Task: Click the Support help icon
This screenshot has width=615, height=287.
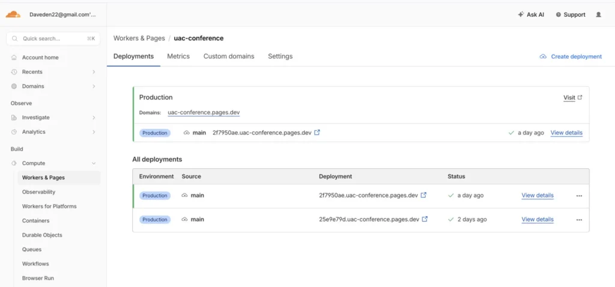Action: click(x=558, y=14)
